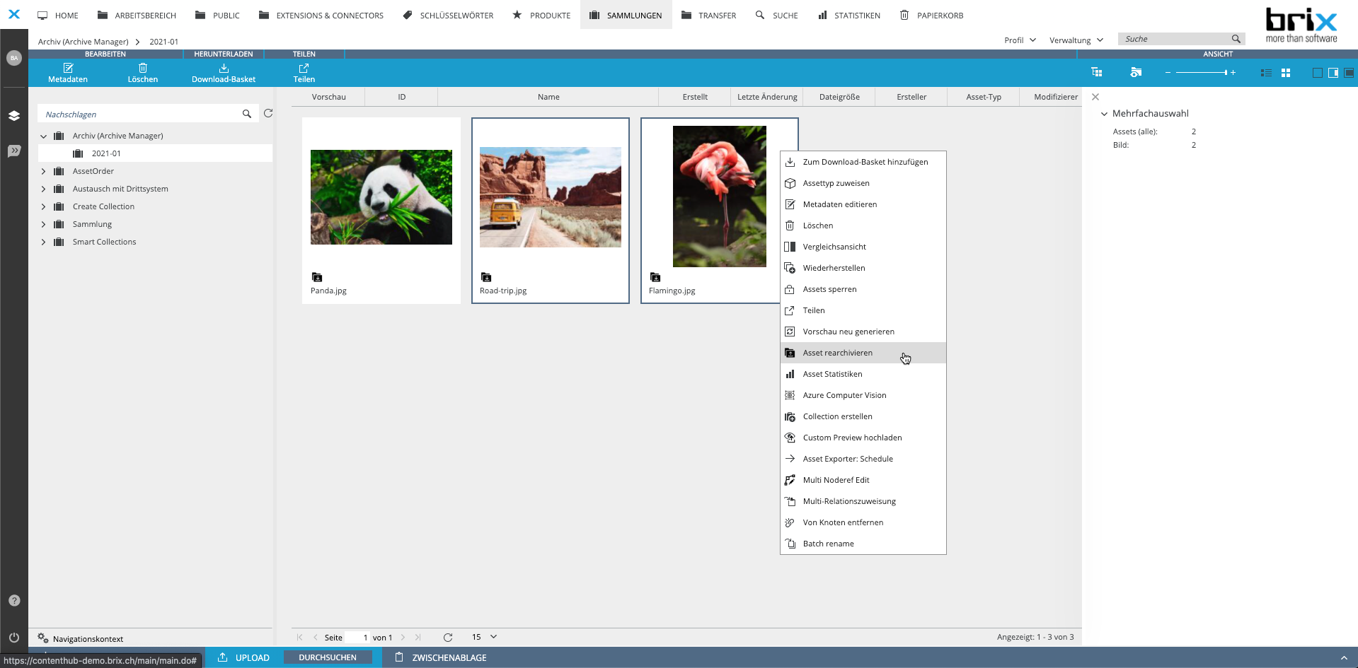Click the search icon in Nachschlagen field
Screen dimensions: 1358x668
click(x=247, y=114)
